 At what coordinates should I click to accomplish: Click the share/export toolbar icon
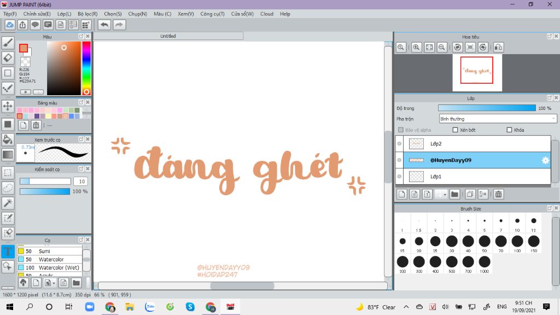click(x=22, y=25)
